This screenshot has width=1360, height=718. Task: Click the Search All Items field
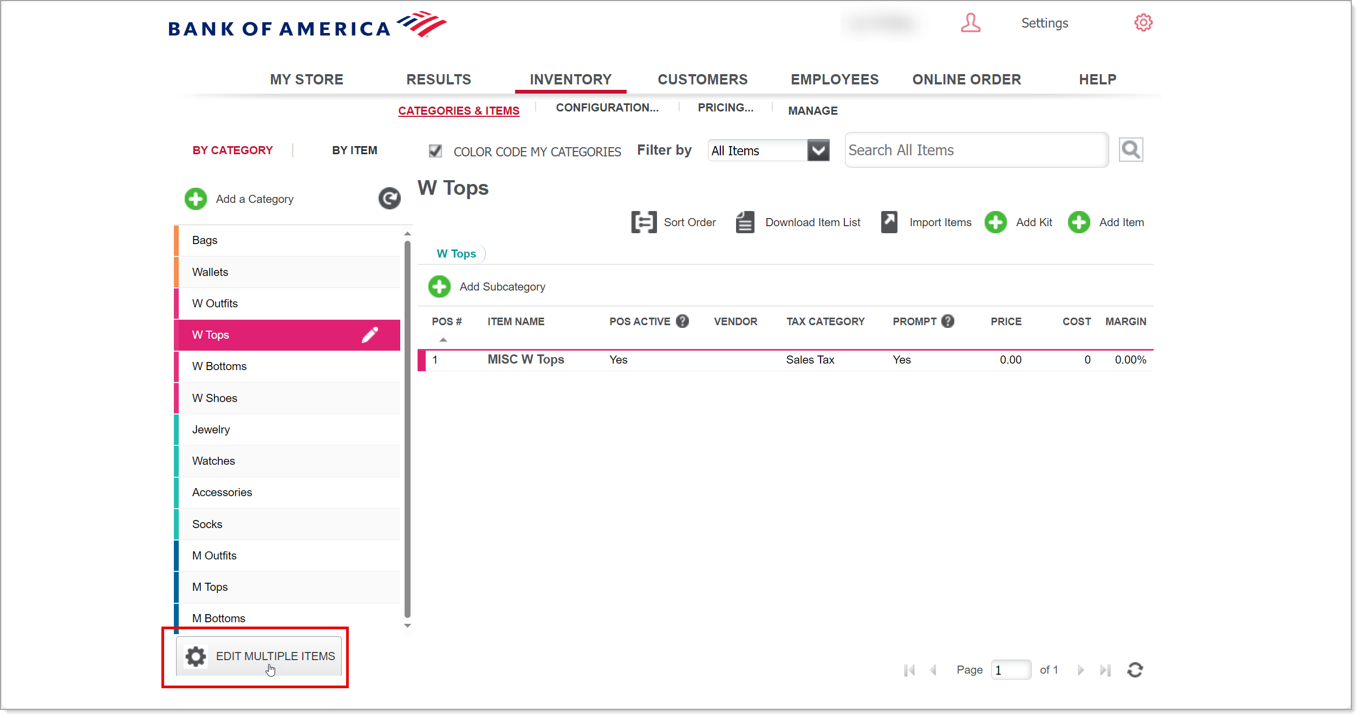(x=977, y=150)
